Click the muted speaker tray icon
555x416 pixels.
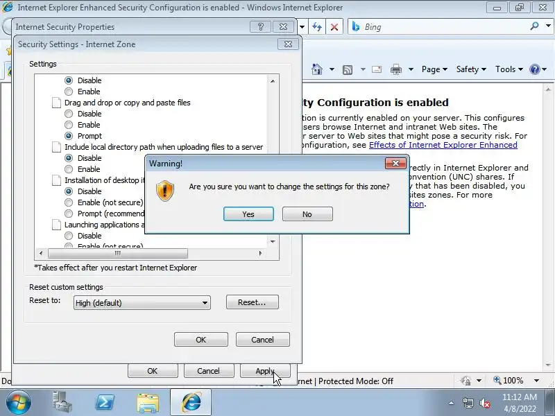pyautogui.click(x=484, y=403)
